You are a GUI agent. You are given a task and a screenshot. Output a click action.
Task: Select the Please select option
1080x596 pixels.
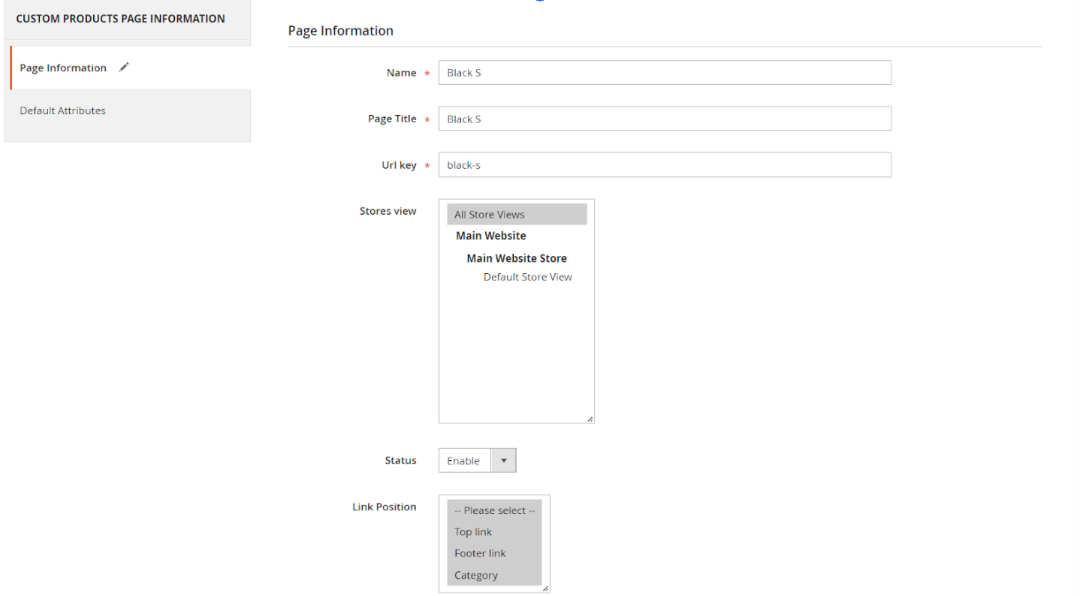pyautogui.click(x=494, y=510)
